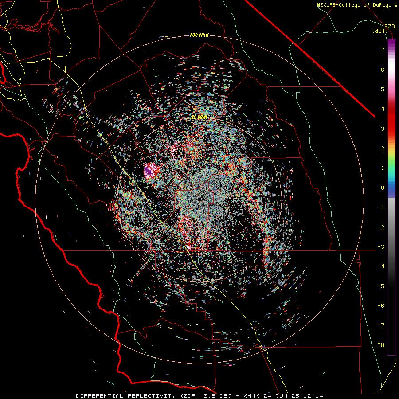Click the red band of the color bar

point(391,122)
